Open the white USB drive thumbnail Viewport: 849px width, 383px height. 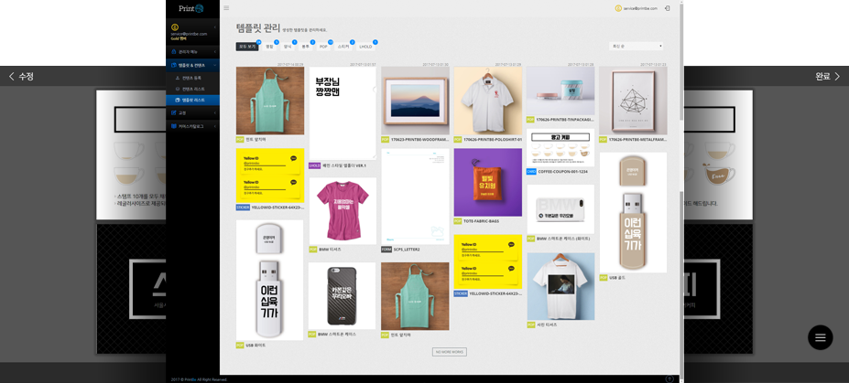point(269,280)
